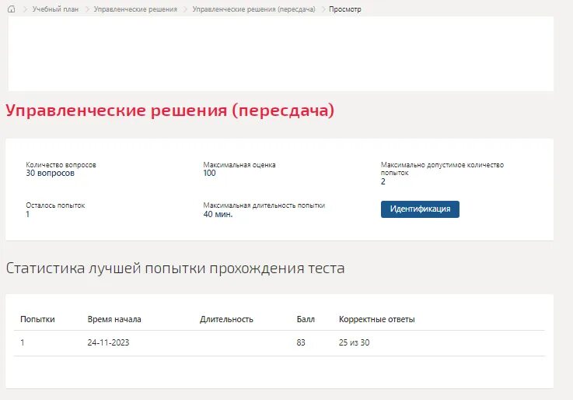Image resolution: width=573 pixels, height=400 pixels.
Task: Click the red Управленческие решения (пересдача) page title
Action: 169,111
